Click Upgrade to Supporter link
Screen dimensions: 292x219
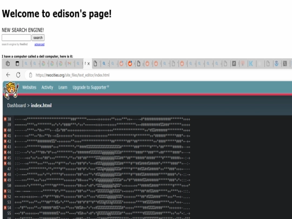tap(91, 88)
